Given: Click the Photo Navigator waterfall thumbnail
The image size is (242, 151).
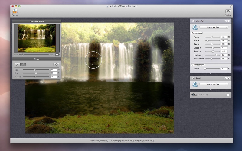Looking at the screenshot, I should pos(37,38).
